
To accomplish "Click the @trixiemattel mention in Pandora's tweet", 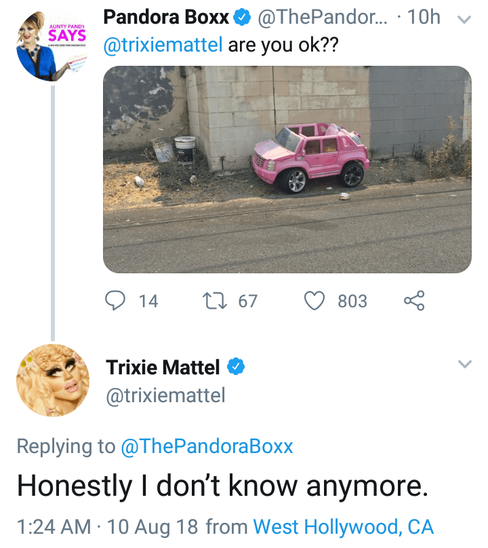I will (163, 46).
